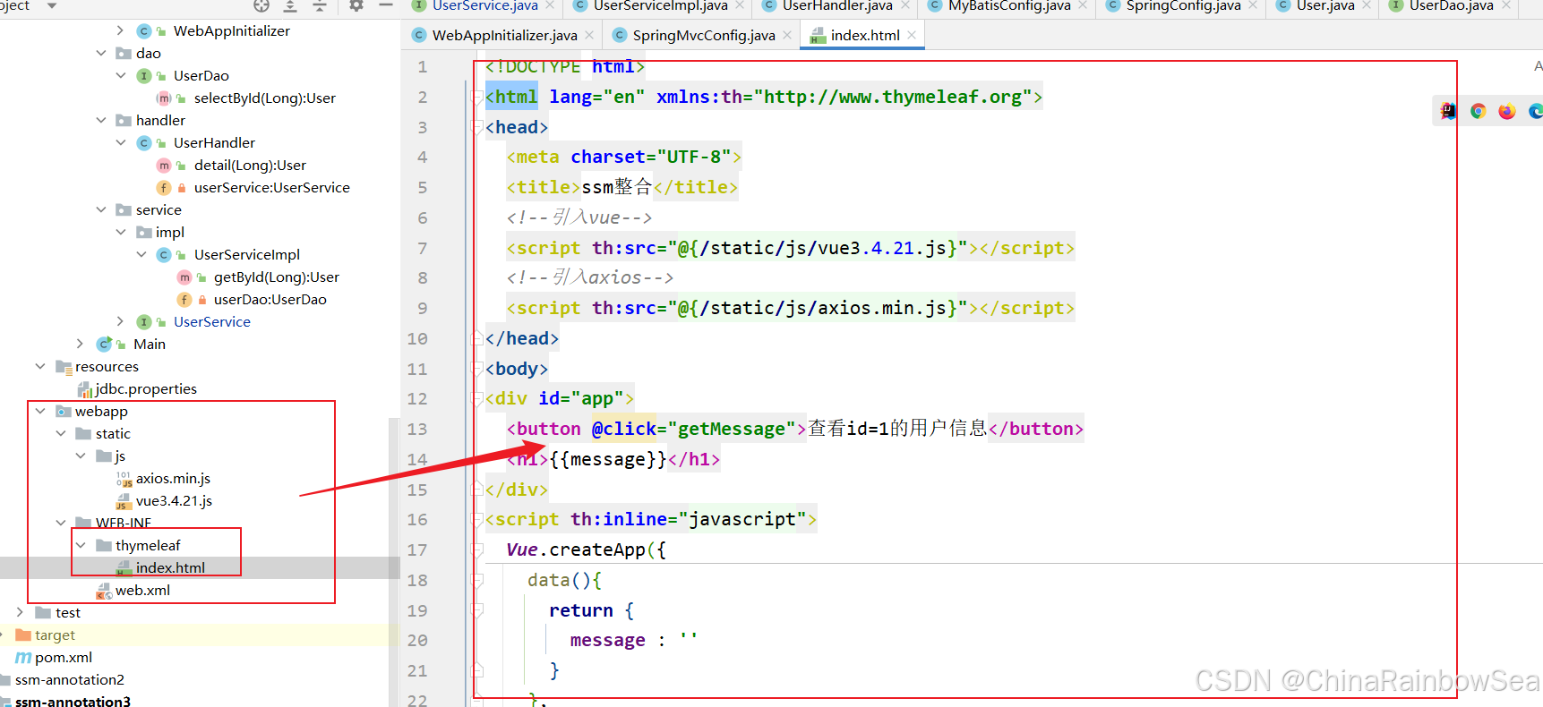This screenshot has width=1543, height=707.
Task: Close the UserService.java tab
Action: click(551, 5)
